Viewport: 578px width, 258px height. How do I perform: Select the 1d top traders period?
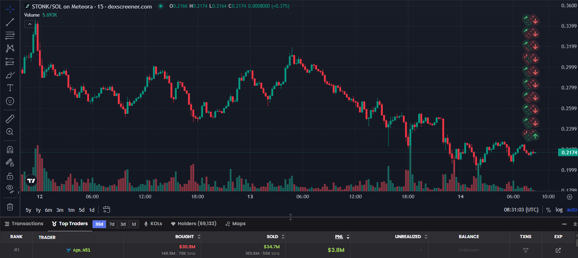coord(134,224)
